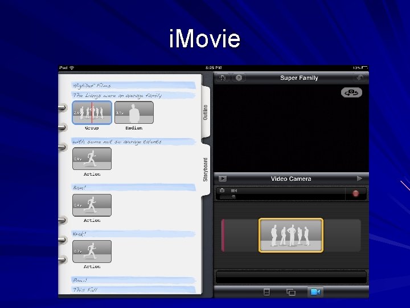Image resolution: width=410 pixels, height=308 pixels.
Task: Start recording with the red record button
Action: point(355,193)
